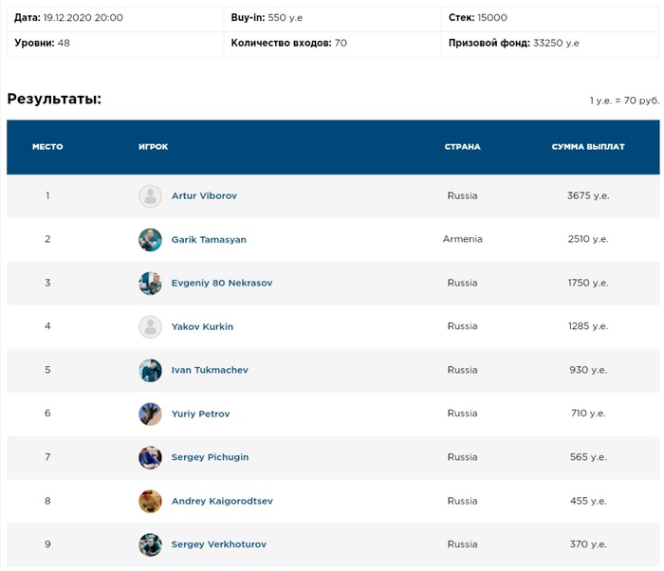Viewport: 664px width, 571px height.
Task: Click Artur Viborov's placeholder avatar icon
Action: (x=150, y=196)
